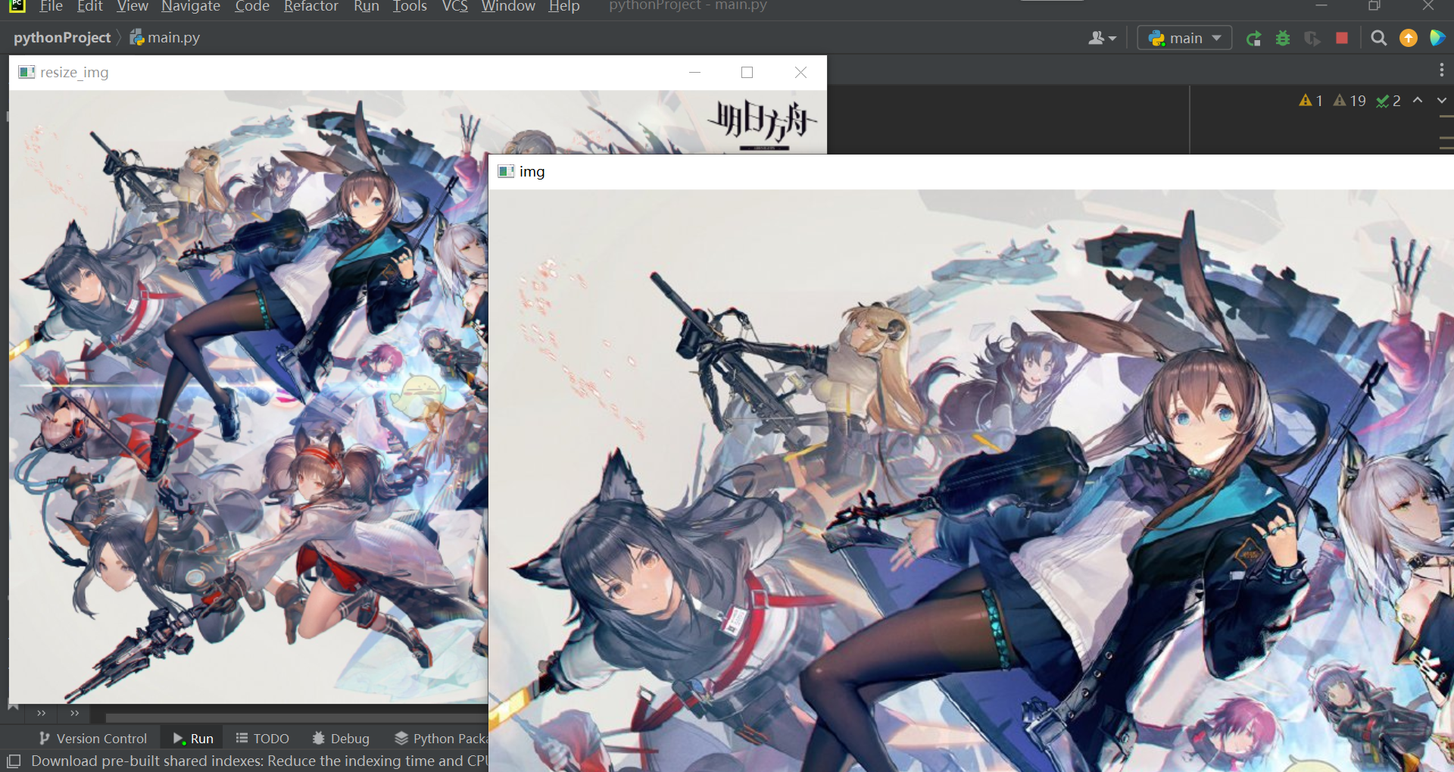Open the Tools menu
Screen dimensions: 1454x772
[x=410, y=6]
